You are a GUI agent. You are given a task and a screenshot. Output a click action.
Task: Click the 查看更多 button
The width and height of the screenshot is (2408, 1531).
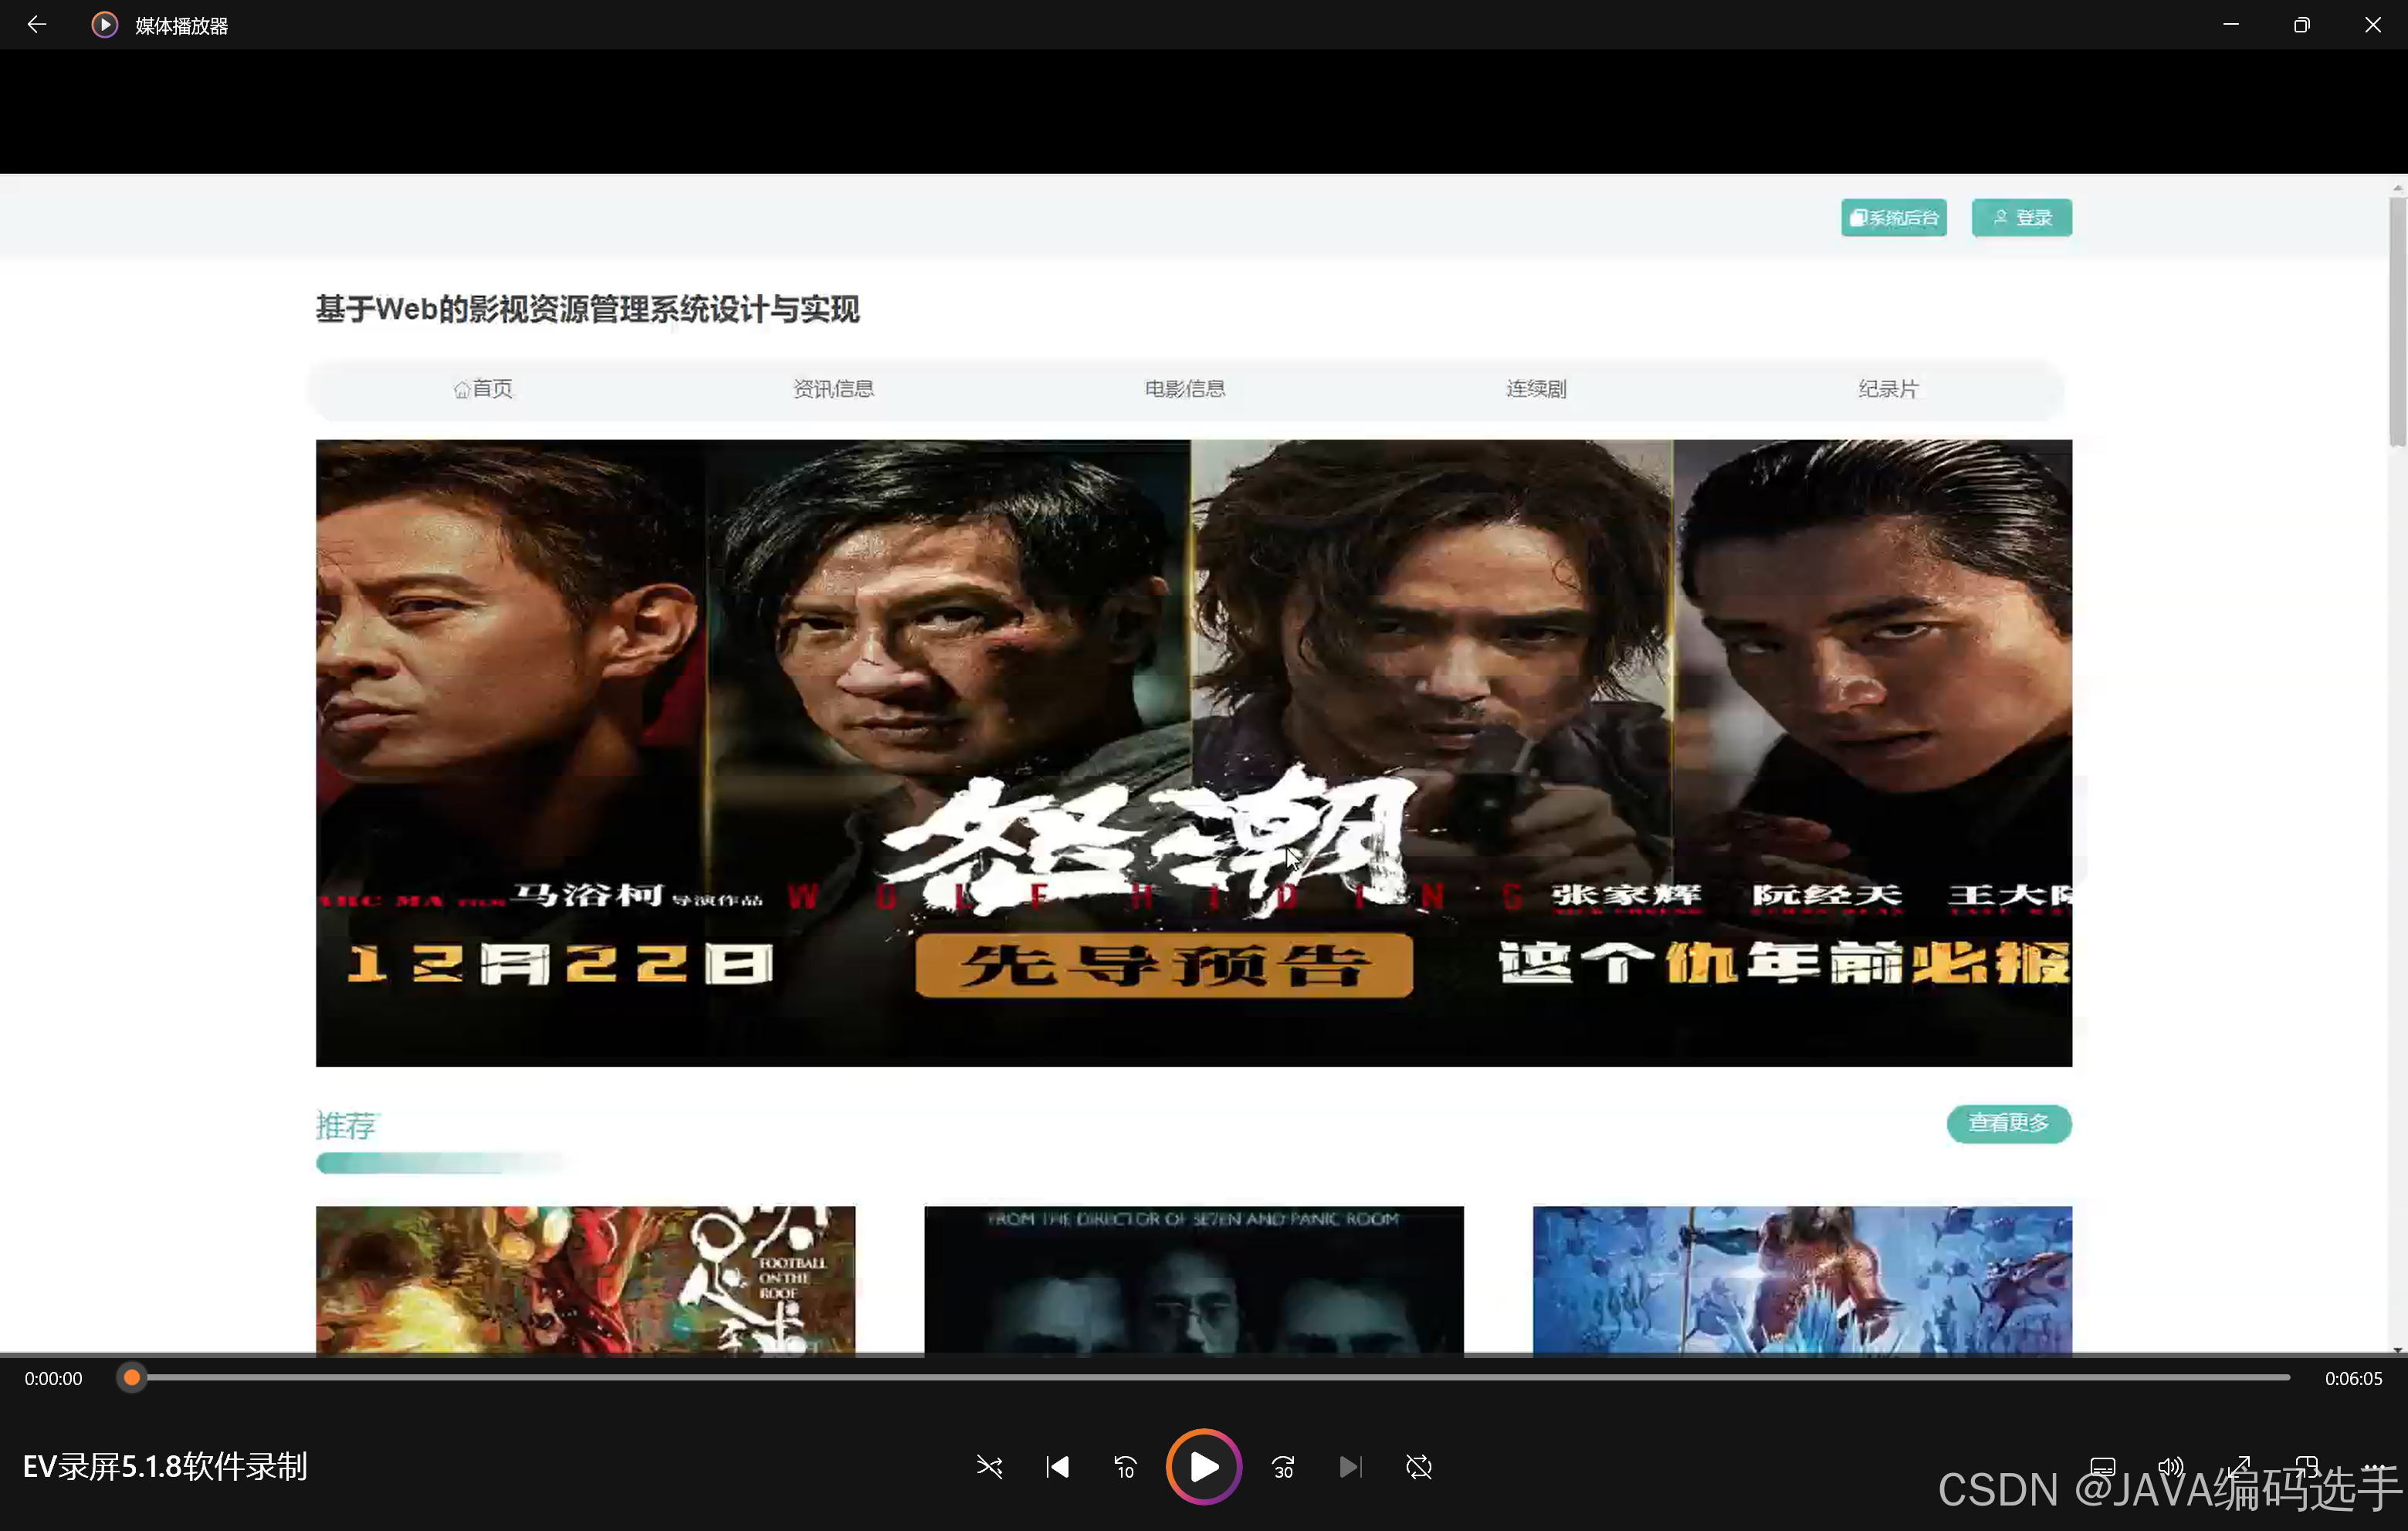coord(2009,1124)
